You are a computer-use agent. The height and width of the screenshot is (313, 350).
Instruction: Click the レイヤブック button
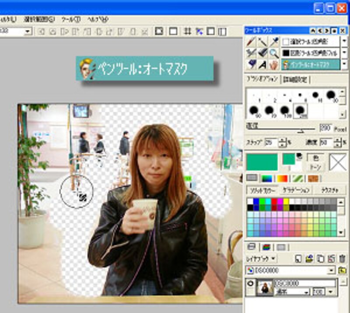(261, 259)
